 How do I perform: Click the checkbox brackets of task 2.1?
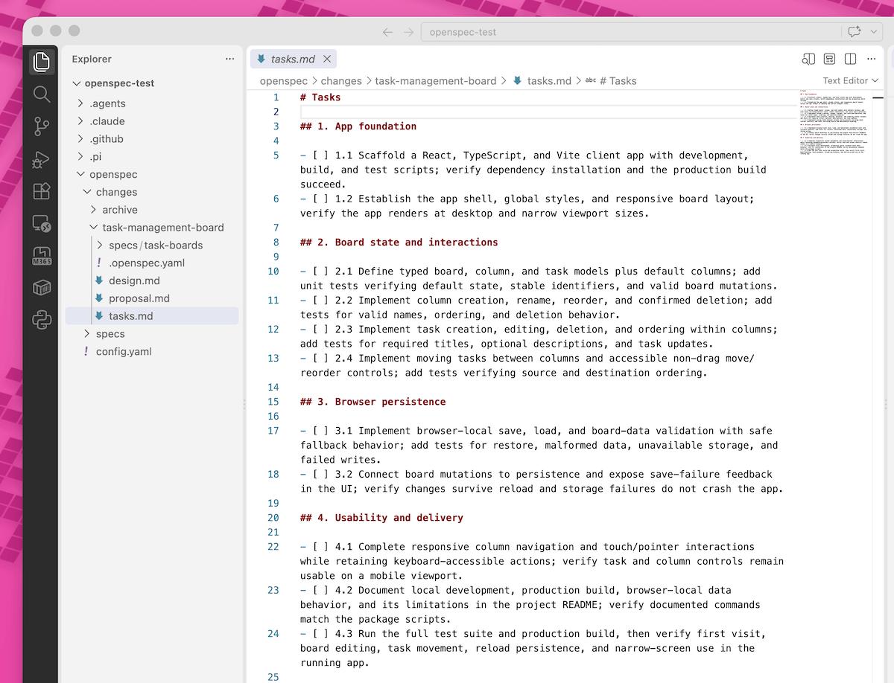(320, 272)
